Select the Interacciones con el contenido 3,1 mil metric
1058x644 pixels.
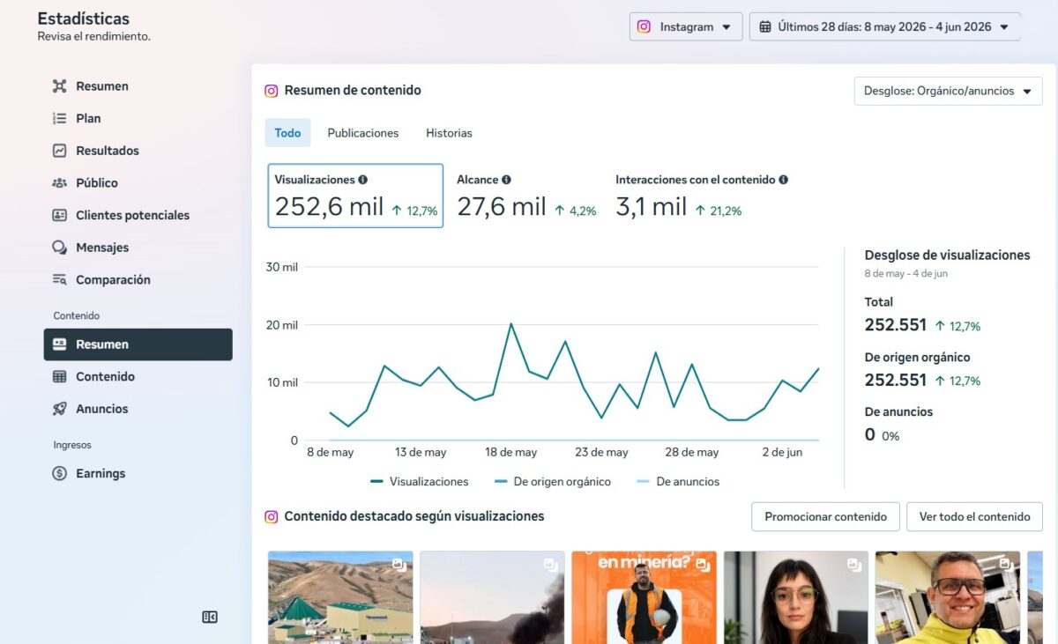702,196
